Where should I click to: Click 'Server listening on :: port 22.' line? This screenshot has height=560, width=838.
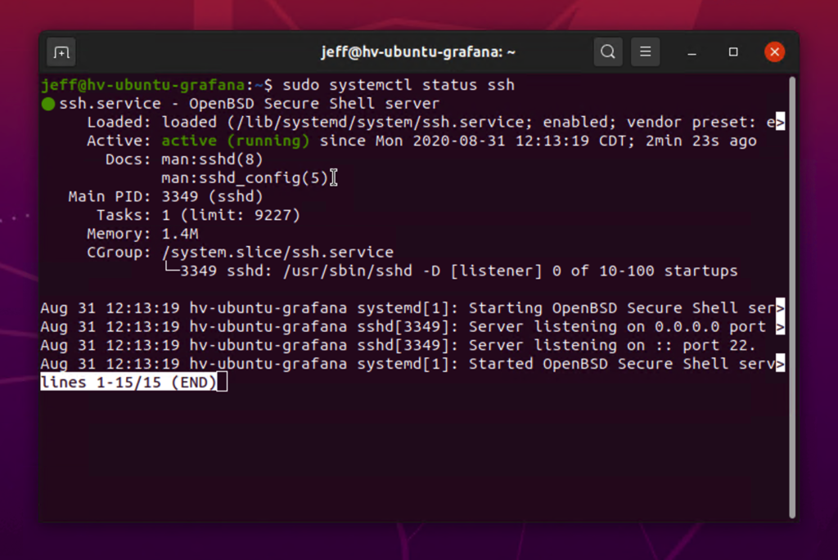pyautogui.click(x=399, y=345)
